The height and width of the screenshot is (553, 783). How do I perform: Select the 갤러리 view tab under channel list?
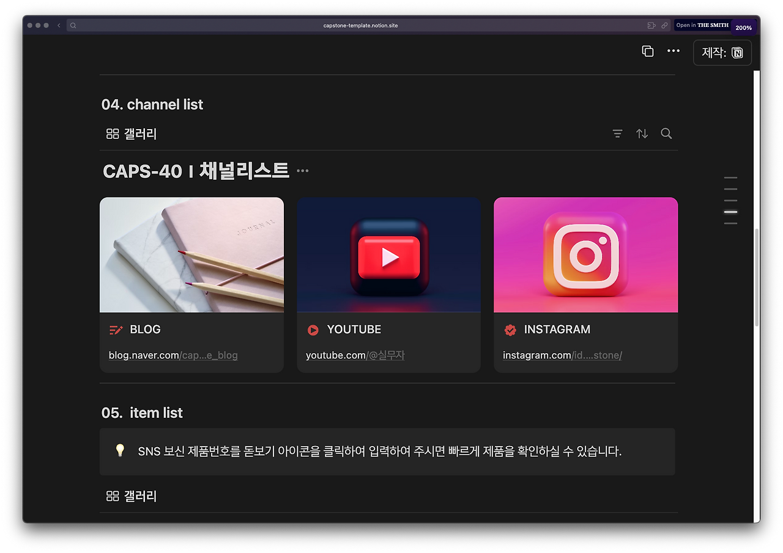[x=132, y=134]
